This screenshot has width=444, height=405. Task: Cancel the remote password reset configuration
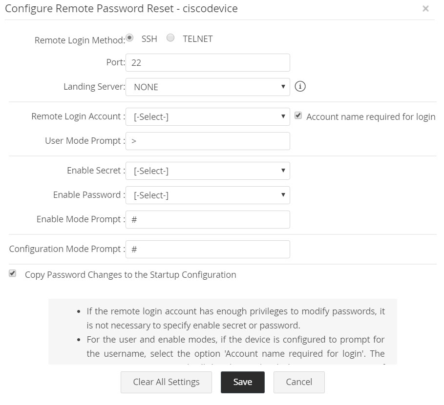pos(299,382)
